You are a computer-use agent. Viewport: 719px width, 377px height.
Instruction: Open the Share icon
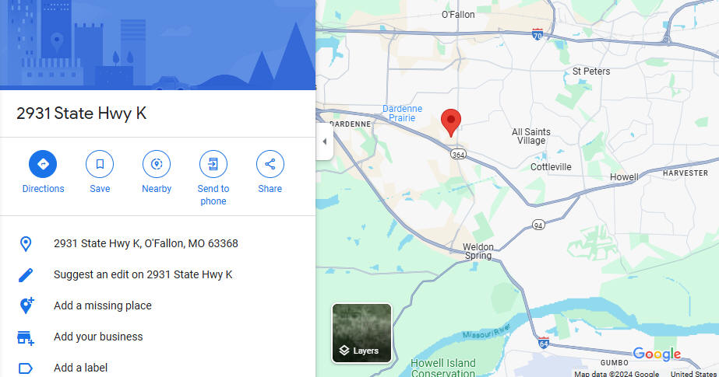(270, 164)
